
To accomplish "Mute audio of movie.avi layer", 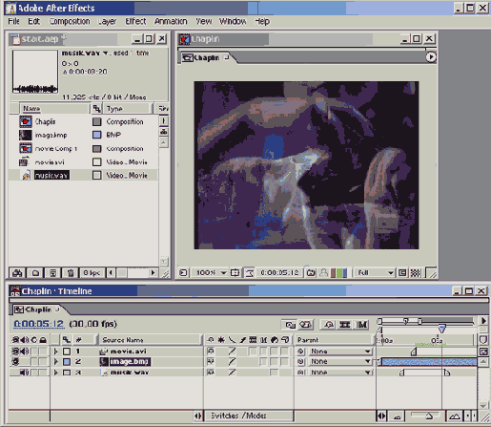I will click(x=24, y=352).
